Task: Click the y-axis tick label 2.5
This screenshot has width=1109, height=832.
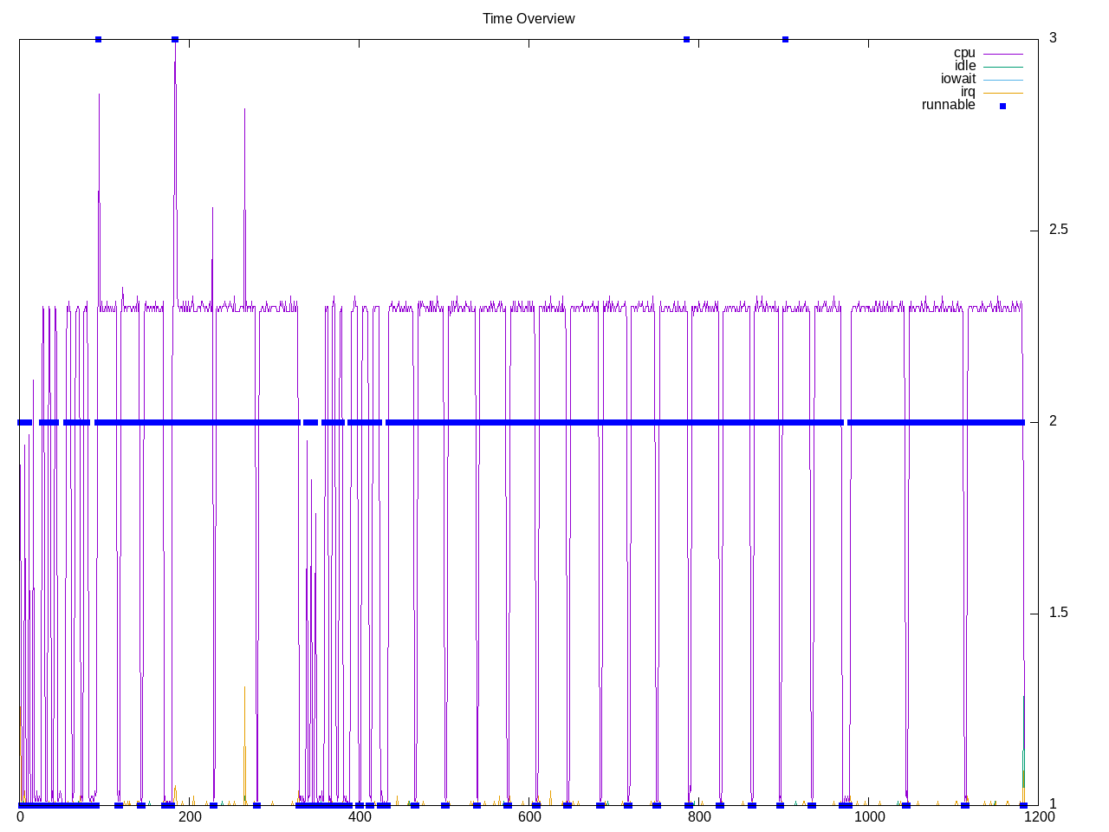Action: tap(1058, 230)
